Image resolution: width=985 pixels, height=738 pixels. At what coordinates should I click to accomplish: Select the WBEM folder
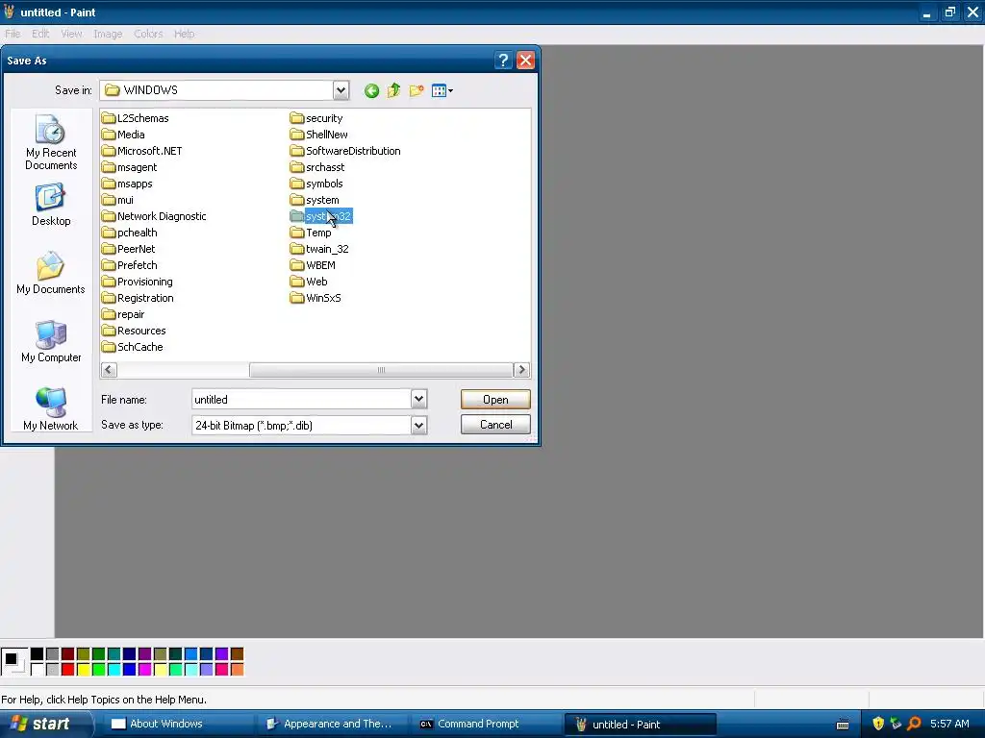[313, 265]
